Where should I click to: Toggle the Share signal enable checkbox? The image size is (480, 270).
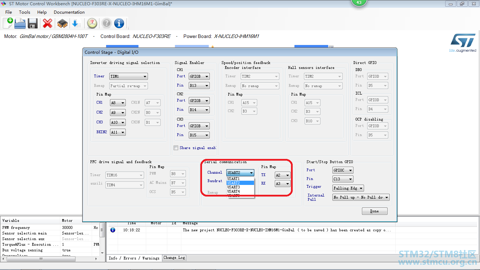176,148
